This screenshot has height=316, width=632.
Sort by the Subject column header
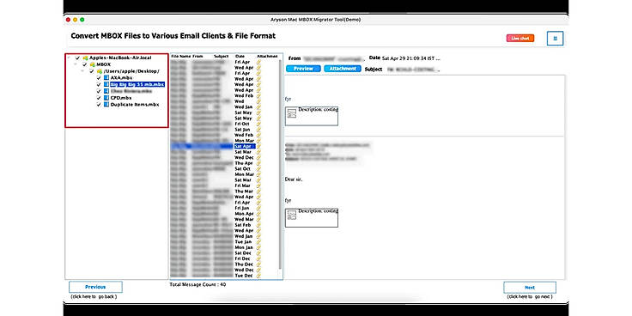pos(222,57)
